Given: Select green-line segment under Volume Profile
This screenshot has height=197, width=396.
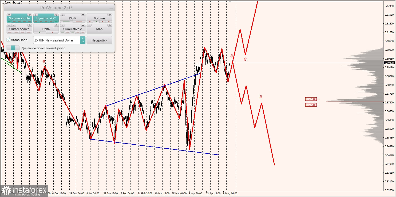Looking at the screenshot, I should coord(9,22).
